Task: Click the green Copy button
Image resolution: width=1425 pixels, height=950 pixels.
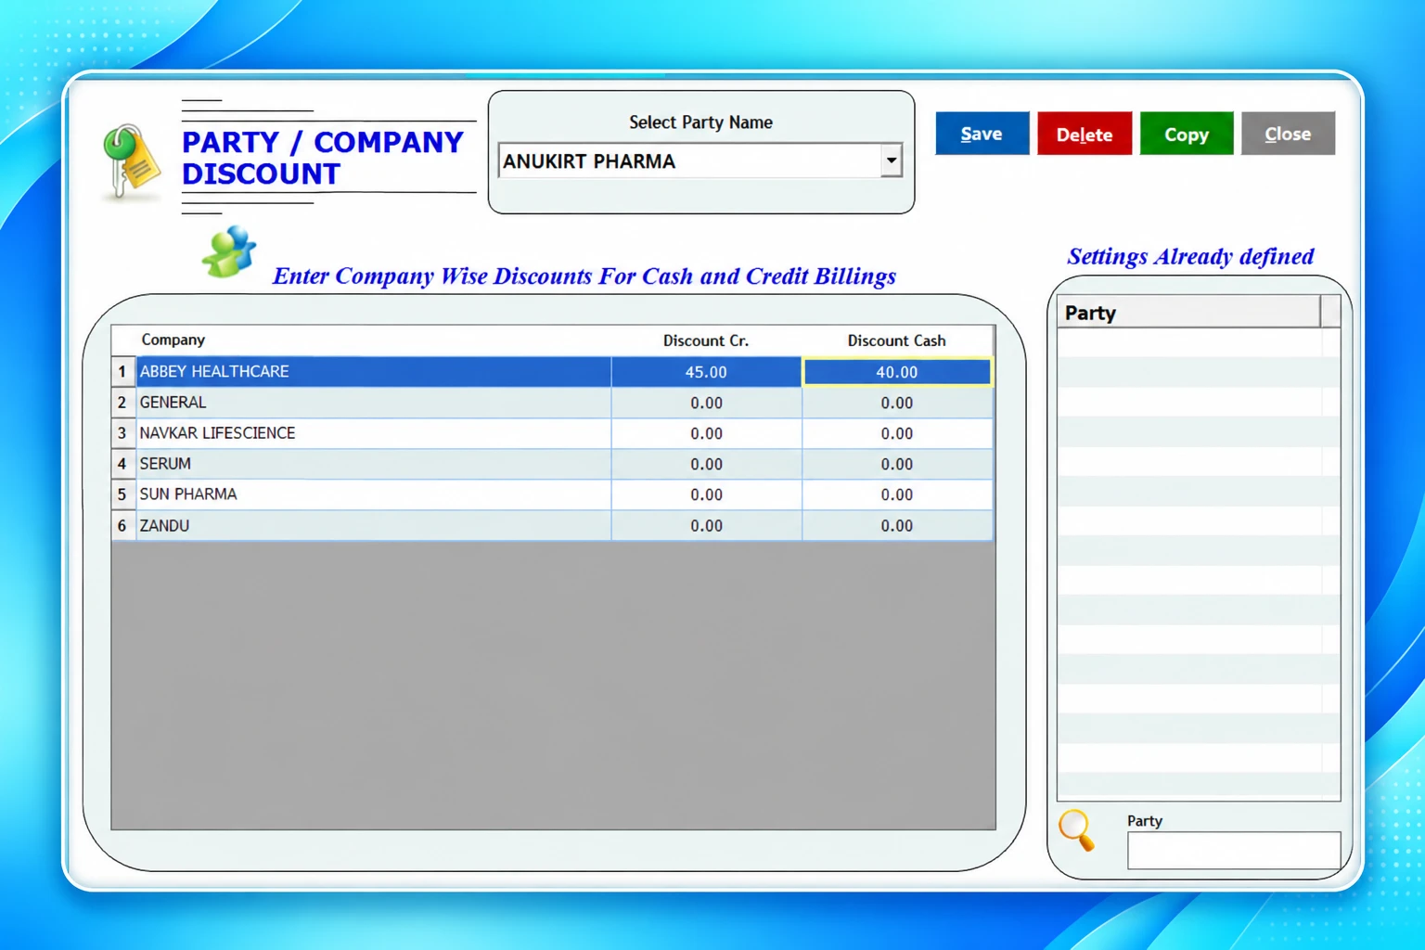Action: 1186,134
